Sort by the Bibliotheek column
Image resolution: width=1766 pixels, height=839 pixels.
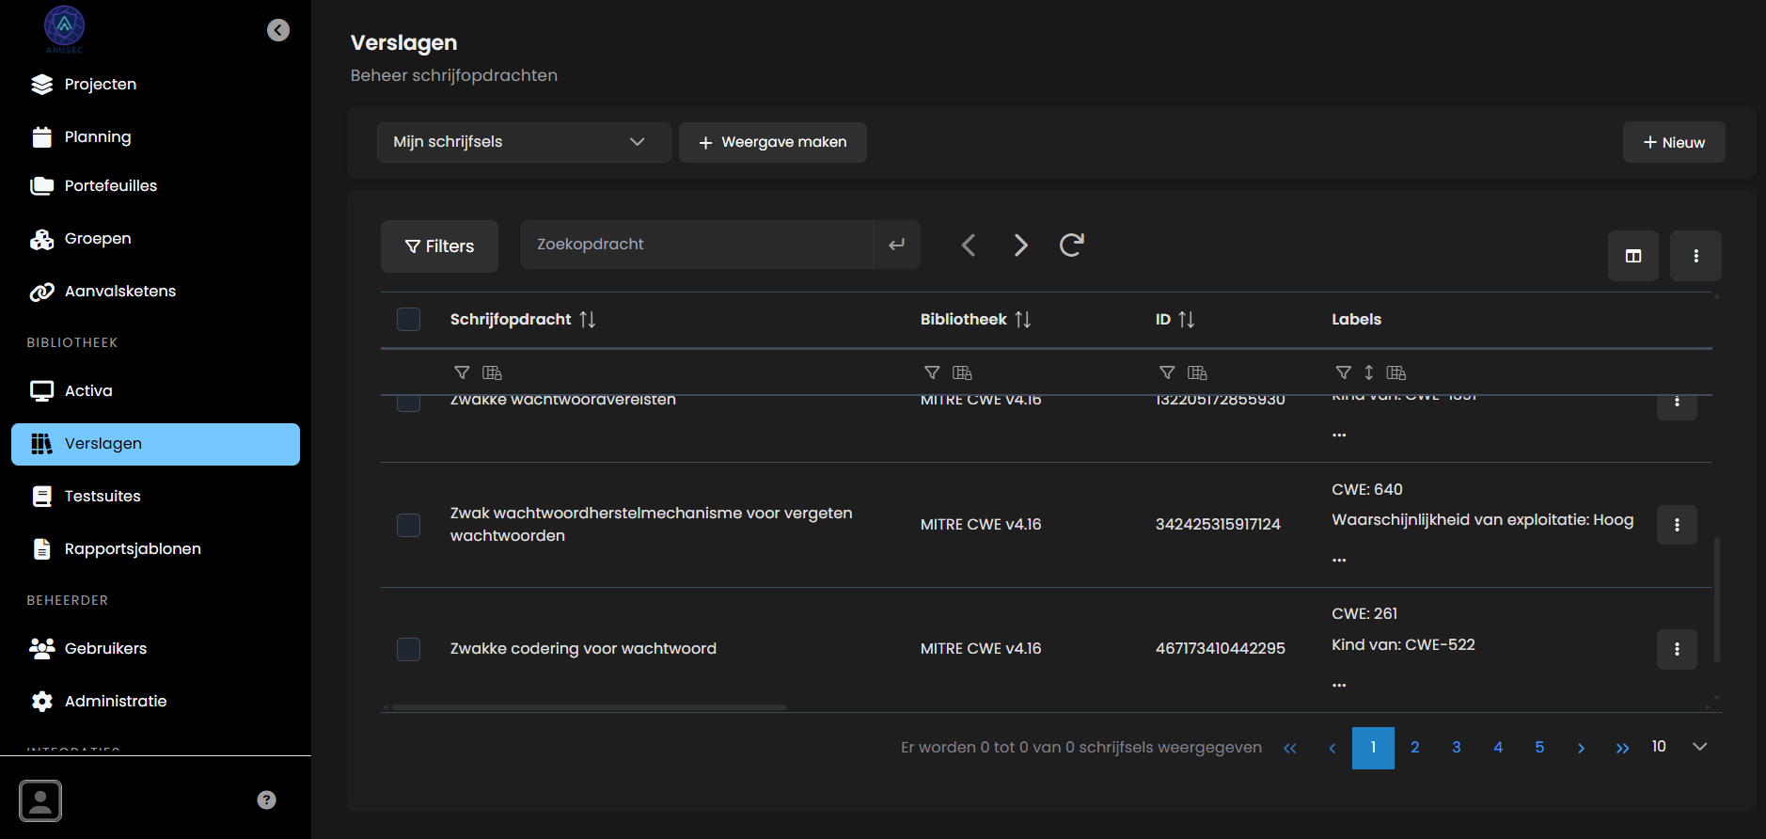click(1022, 320)
